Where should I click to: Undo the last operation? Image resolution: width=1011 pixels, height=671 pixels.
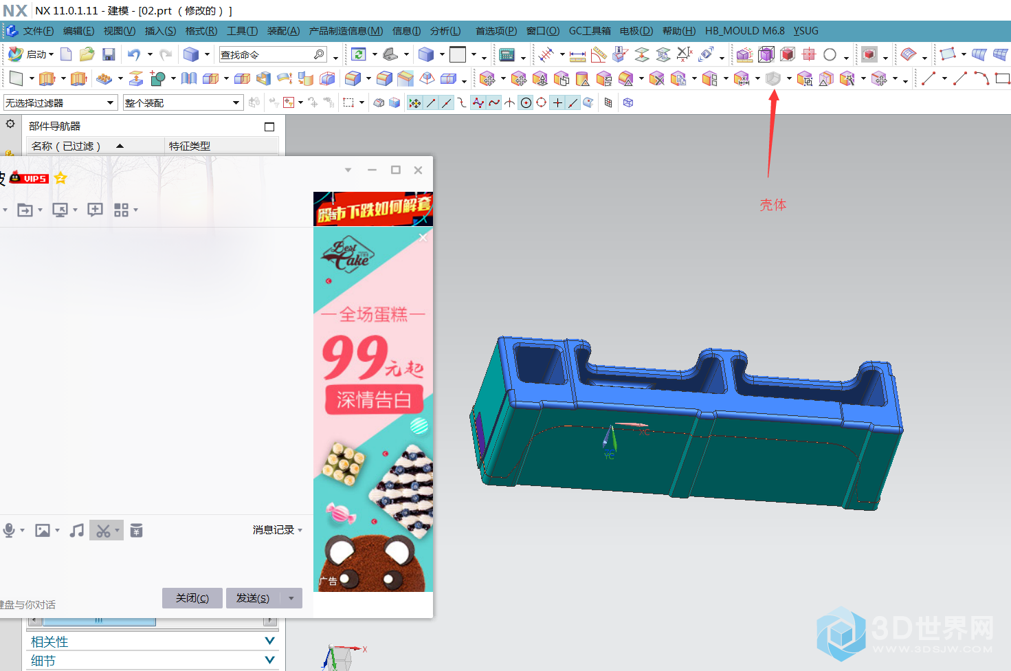(x=133, y=54)
